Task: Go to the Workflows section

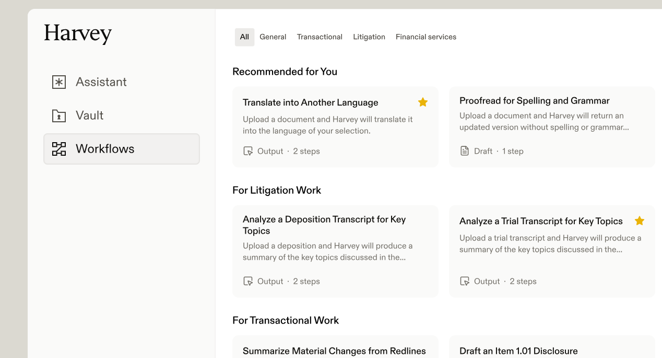Action: pyautogui.click(x=121, y=149)
